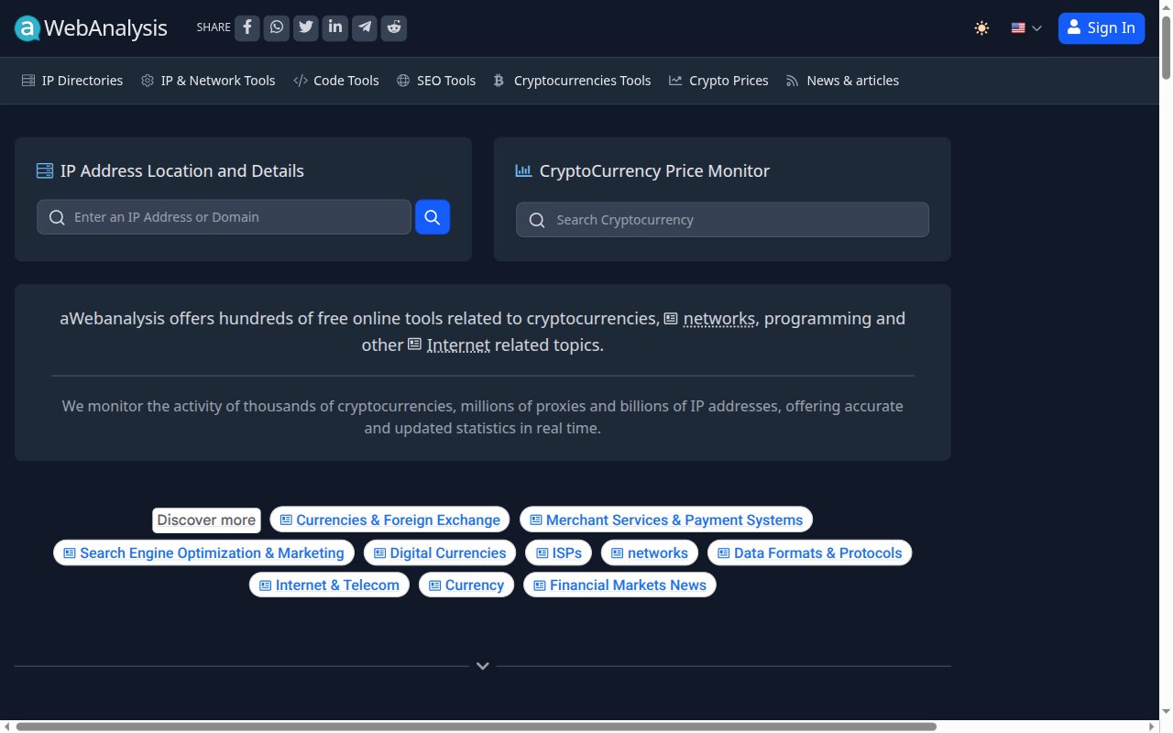Viewport: 1173px width, 733px height.
Task: Open the Crypto Prices menu
Action: coord(718,81)
